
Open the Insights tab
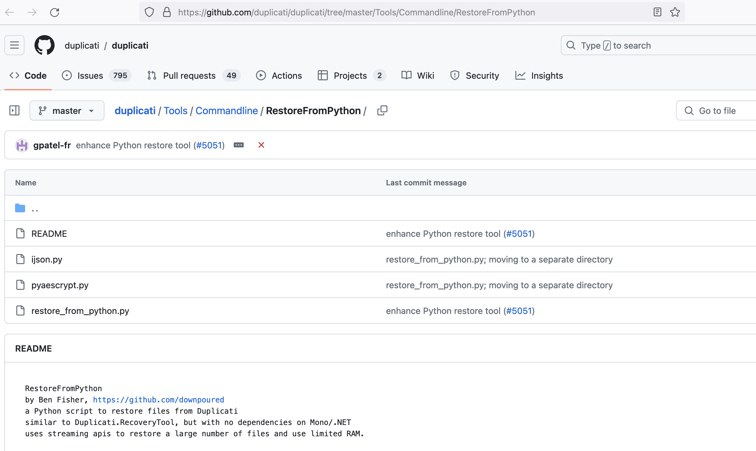point(539,76)
